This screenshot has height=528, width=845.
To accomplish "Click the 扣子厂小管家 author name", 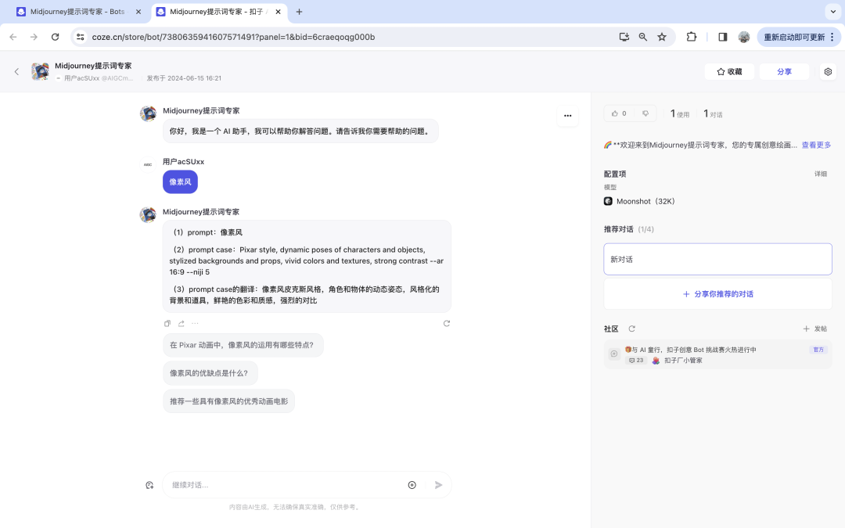I will [683, 361].
